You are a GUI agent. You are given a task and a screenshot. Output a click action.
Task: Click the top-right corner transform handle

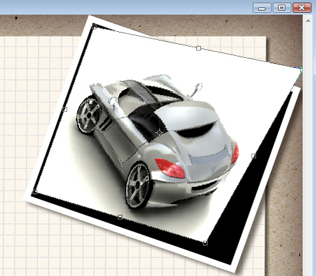coord(301,70)
